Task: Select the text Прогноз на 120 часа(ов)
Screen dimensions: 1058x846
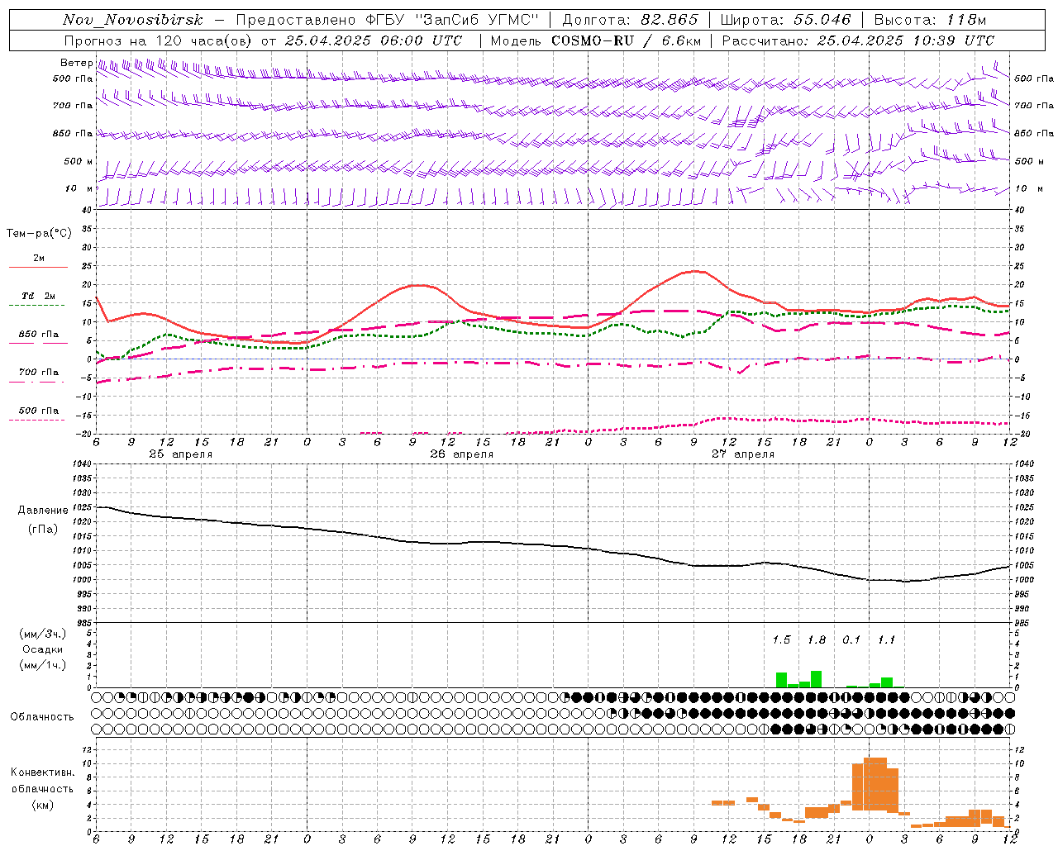Action: tap(159, 40)
